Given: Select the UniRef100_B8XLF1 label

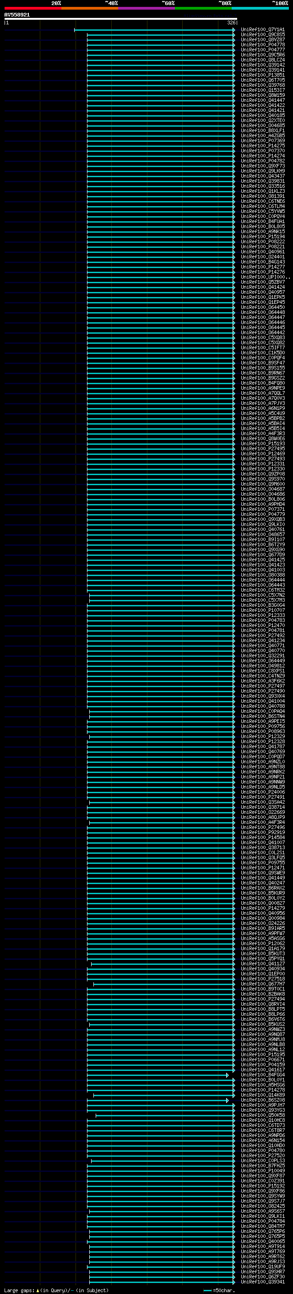Looking at the screenshot, I should click(x=262, y=131).
